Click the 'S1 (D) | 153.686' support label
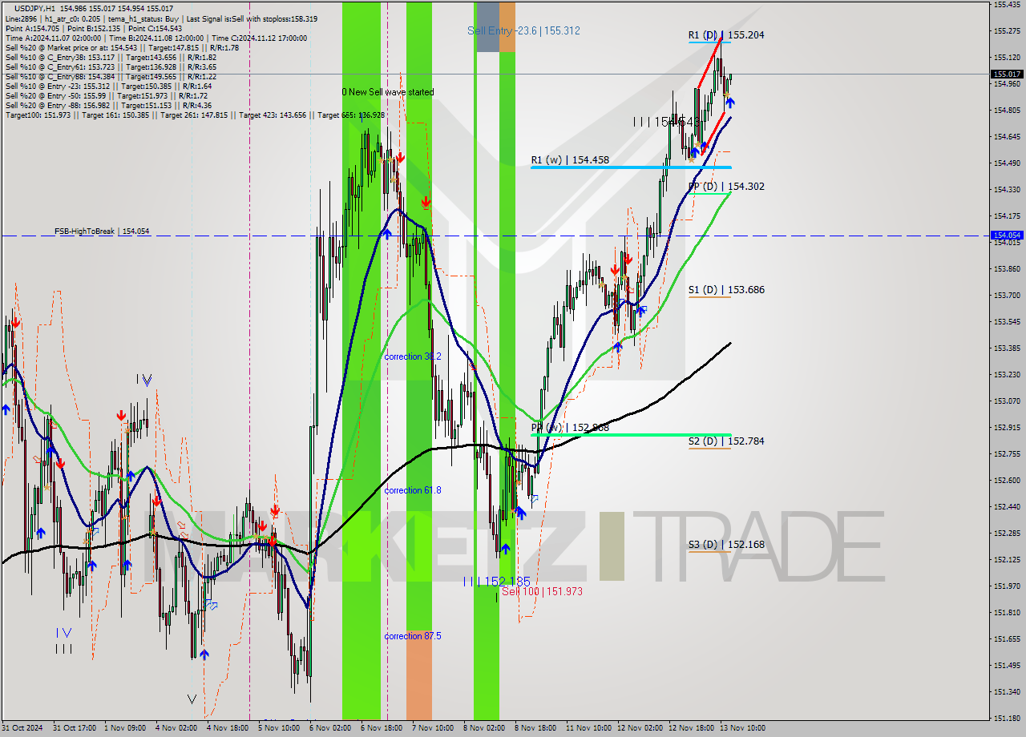 click(x=725, y=290)
